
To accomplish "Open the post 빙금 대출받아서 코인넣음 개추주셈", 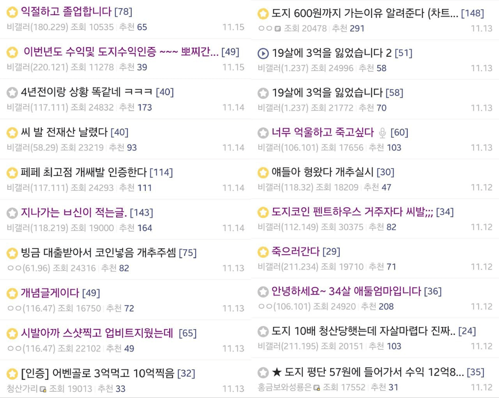I will pyautogui.click(x=99, y=253).
